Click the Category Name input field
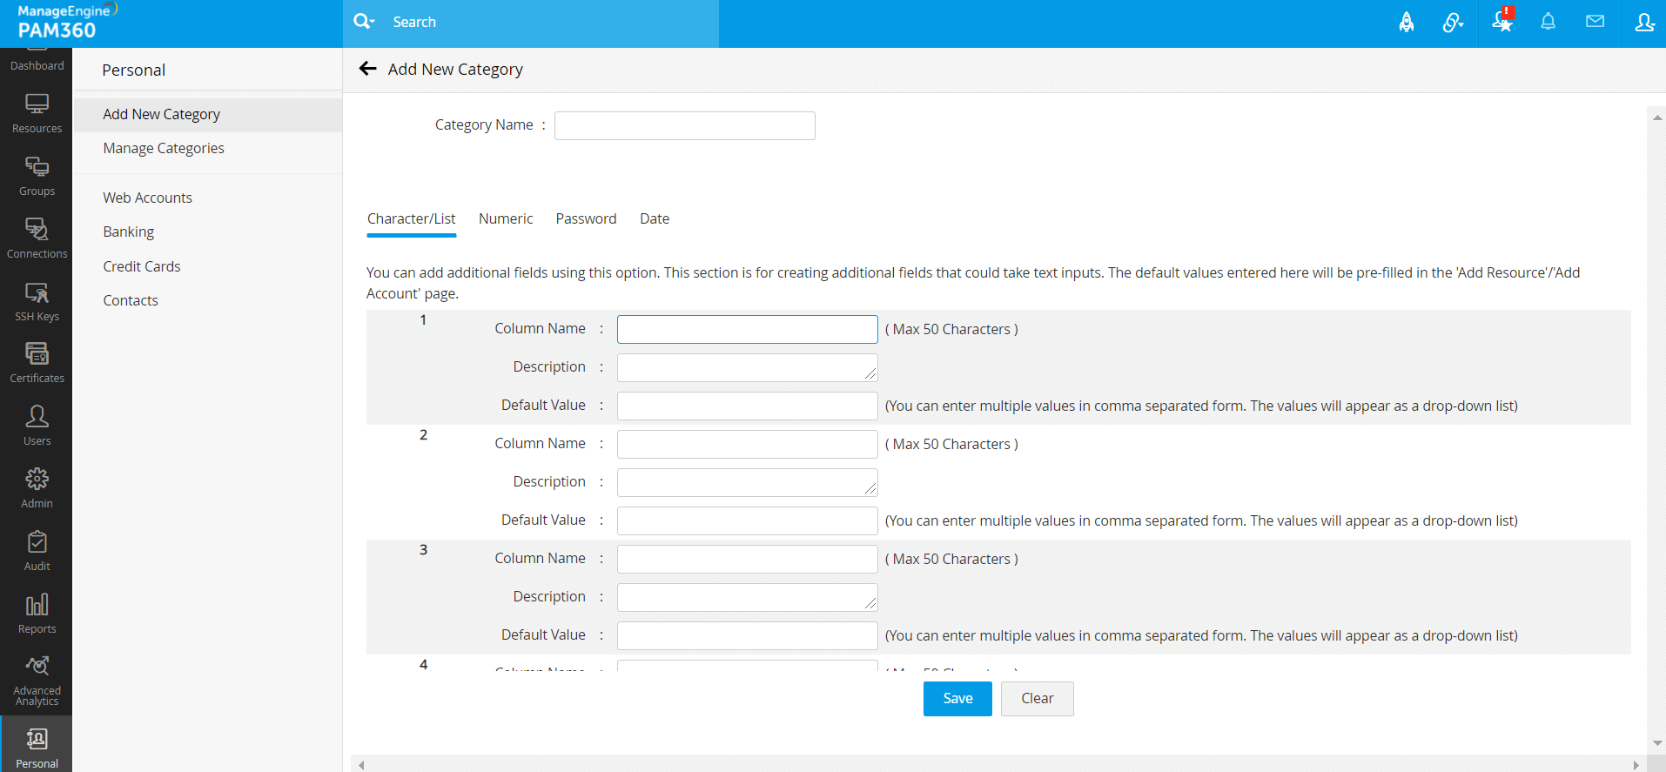 coord(684,126)
